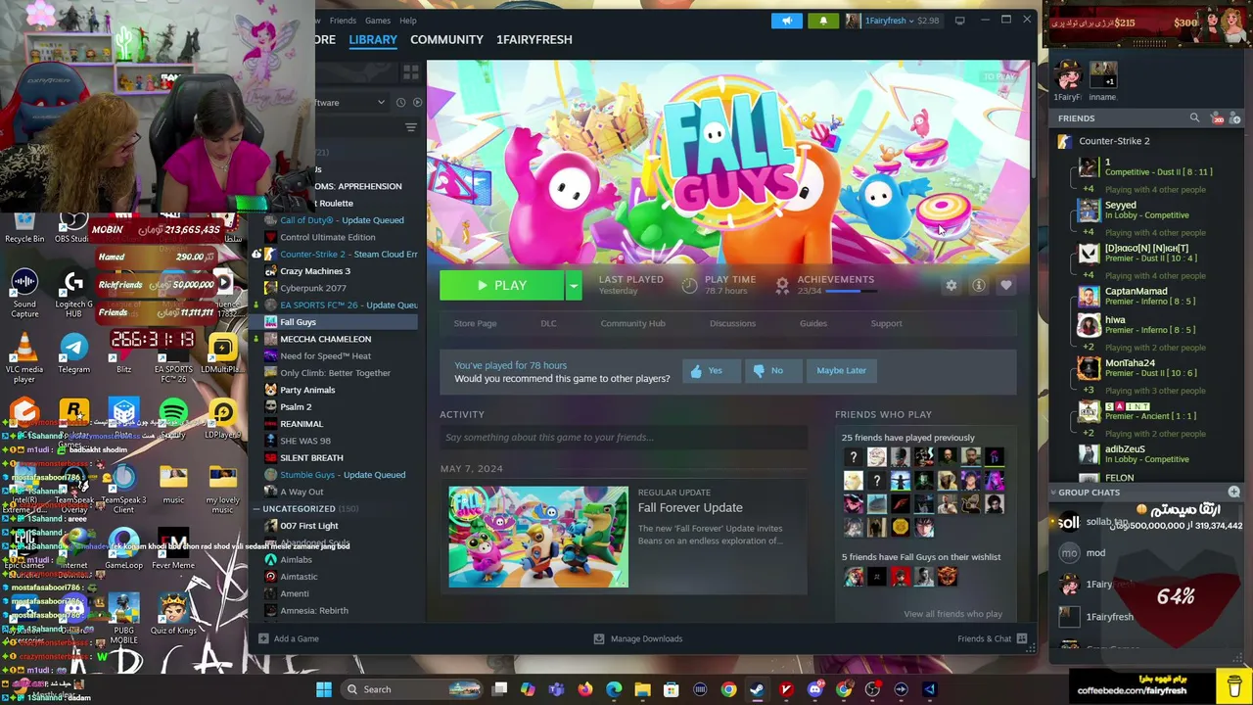Open Microsoft Edge from taskbar
Screen dimensions: 1253x705
(x=614, y=689)
